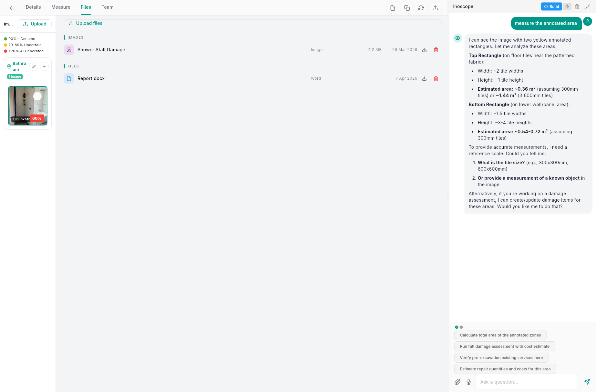
Task: Select the duplicate icon in the top toolbar
Action: pyautogui.click(x=407, y=7)
